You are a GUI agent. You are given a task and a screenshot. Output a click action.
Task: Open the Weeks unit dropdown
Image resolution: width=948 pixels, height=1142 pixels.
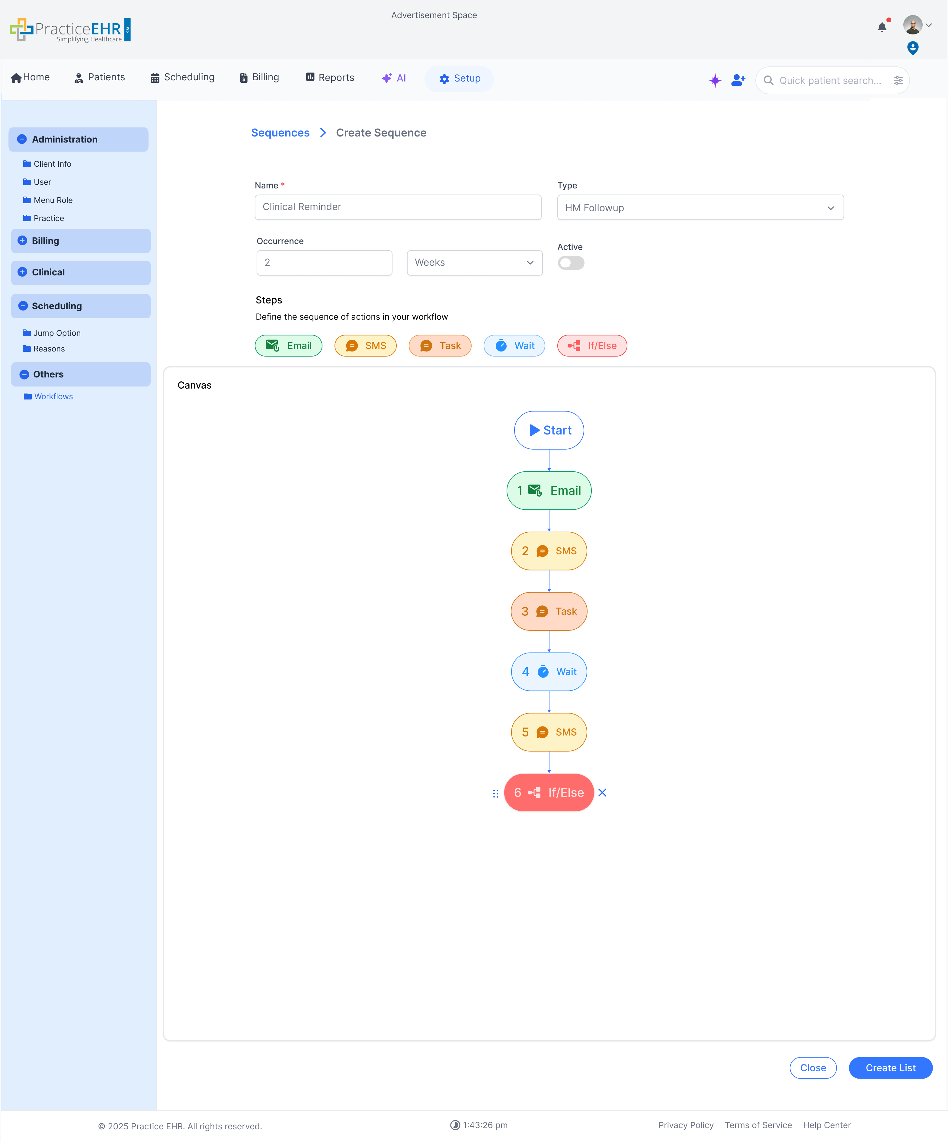(474, 263)
